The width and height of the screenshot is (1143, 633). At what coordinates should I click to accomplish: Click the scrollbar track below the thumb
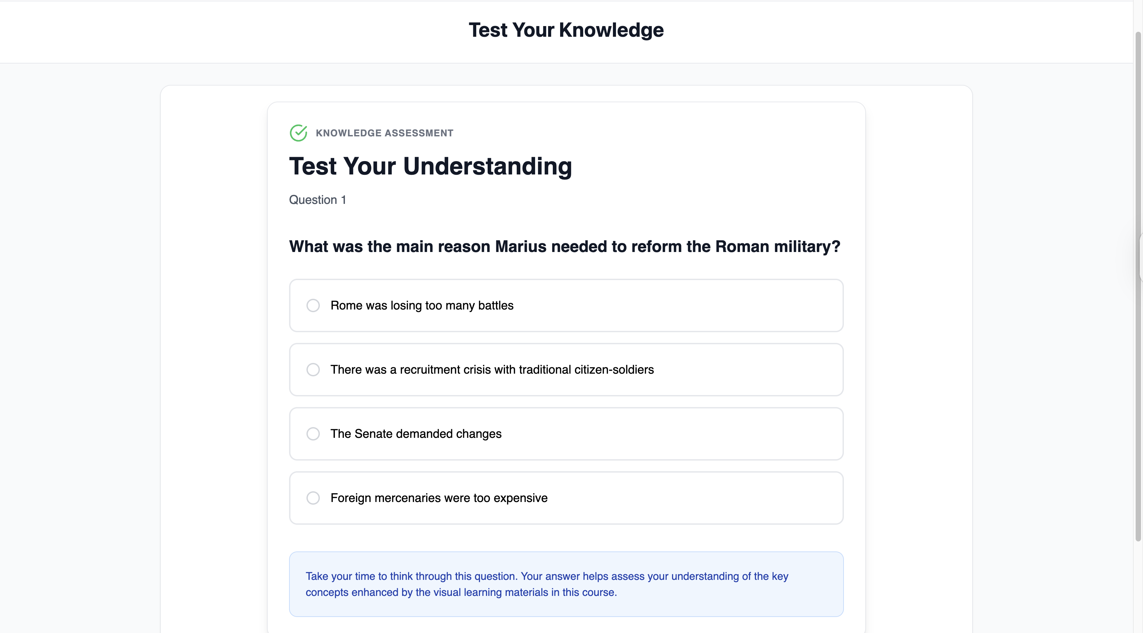point(1138,586)
